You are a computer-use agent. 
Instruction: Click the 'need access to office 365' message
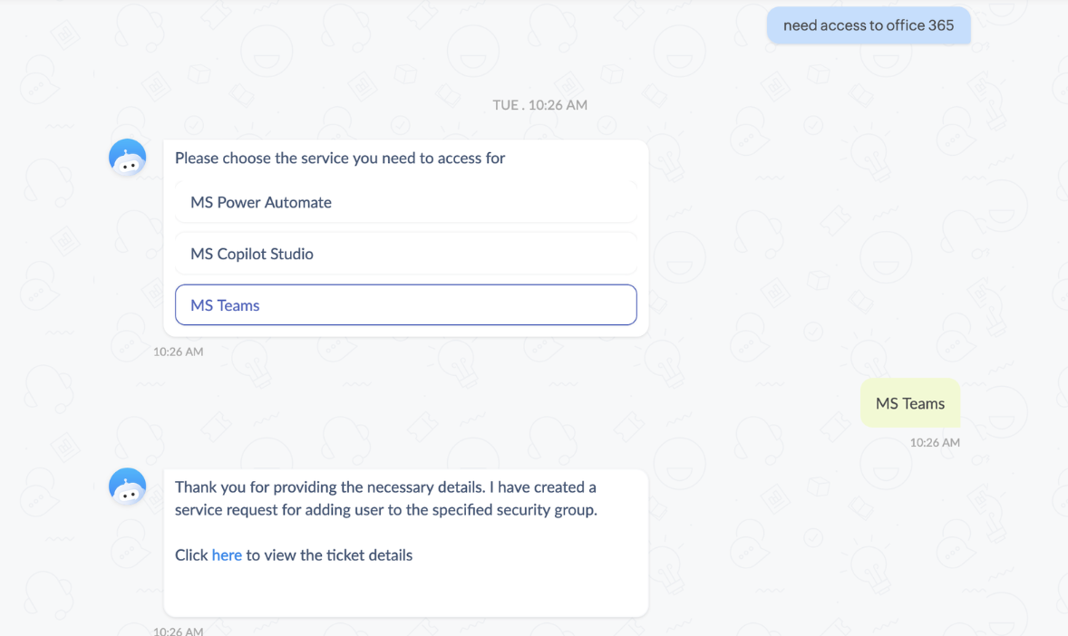click(x=869, y=25)
